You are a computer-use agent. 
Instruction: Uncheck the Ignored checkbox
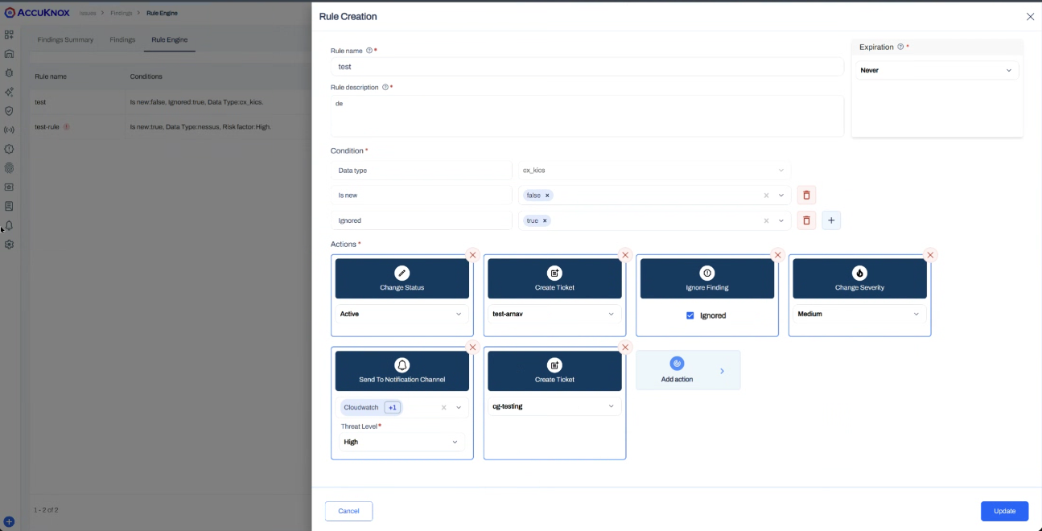[690, 315]
